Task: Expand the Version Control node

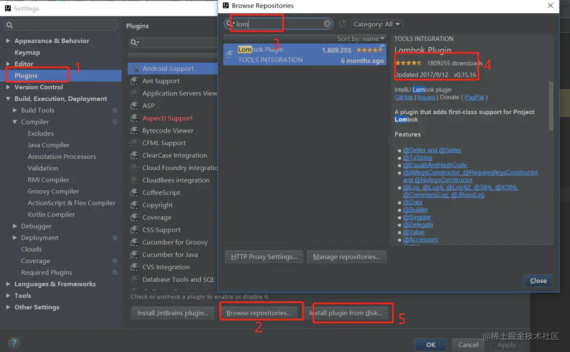Action: 8,87
